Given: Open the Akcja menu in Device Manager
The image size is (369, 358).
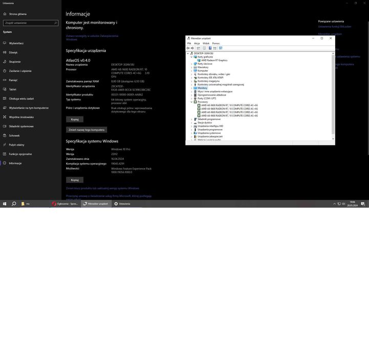Looking at the screenshot, I should click(x=197, y=44).
